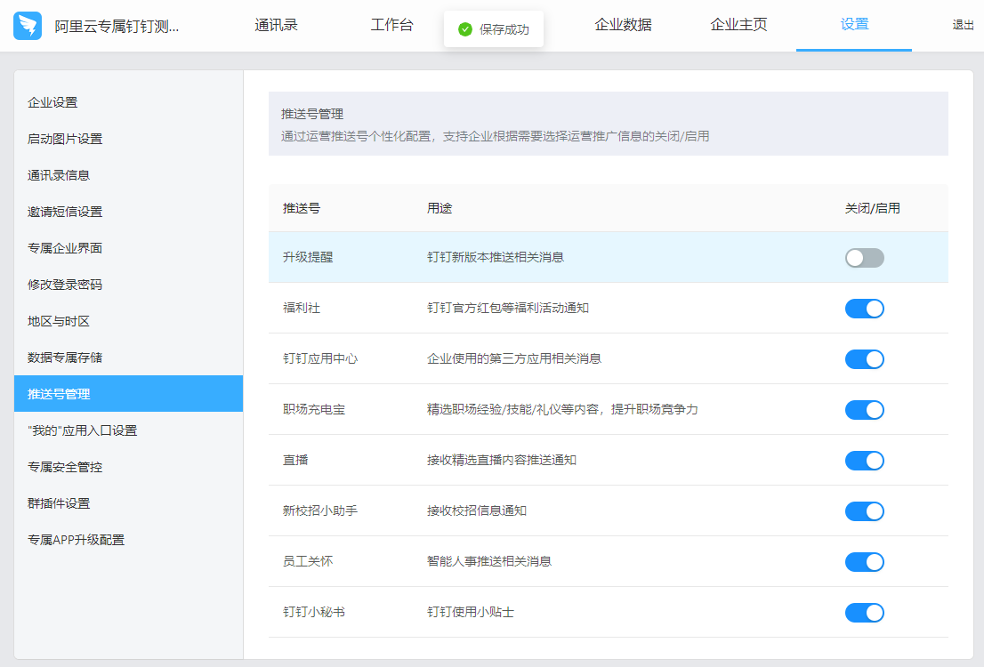Screen dimensions: 984x667
Task: Click the 直播 row name
Action: pos(295,460)
